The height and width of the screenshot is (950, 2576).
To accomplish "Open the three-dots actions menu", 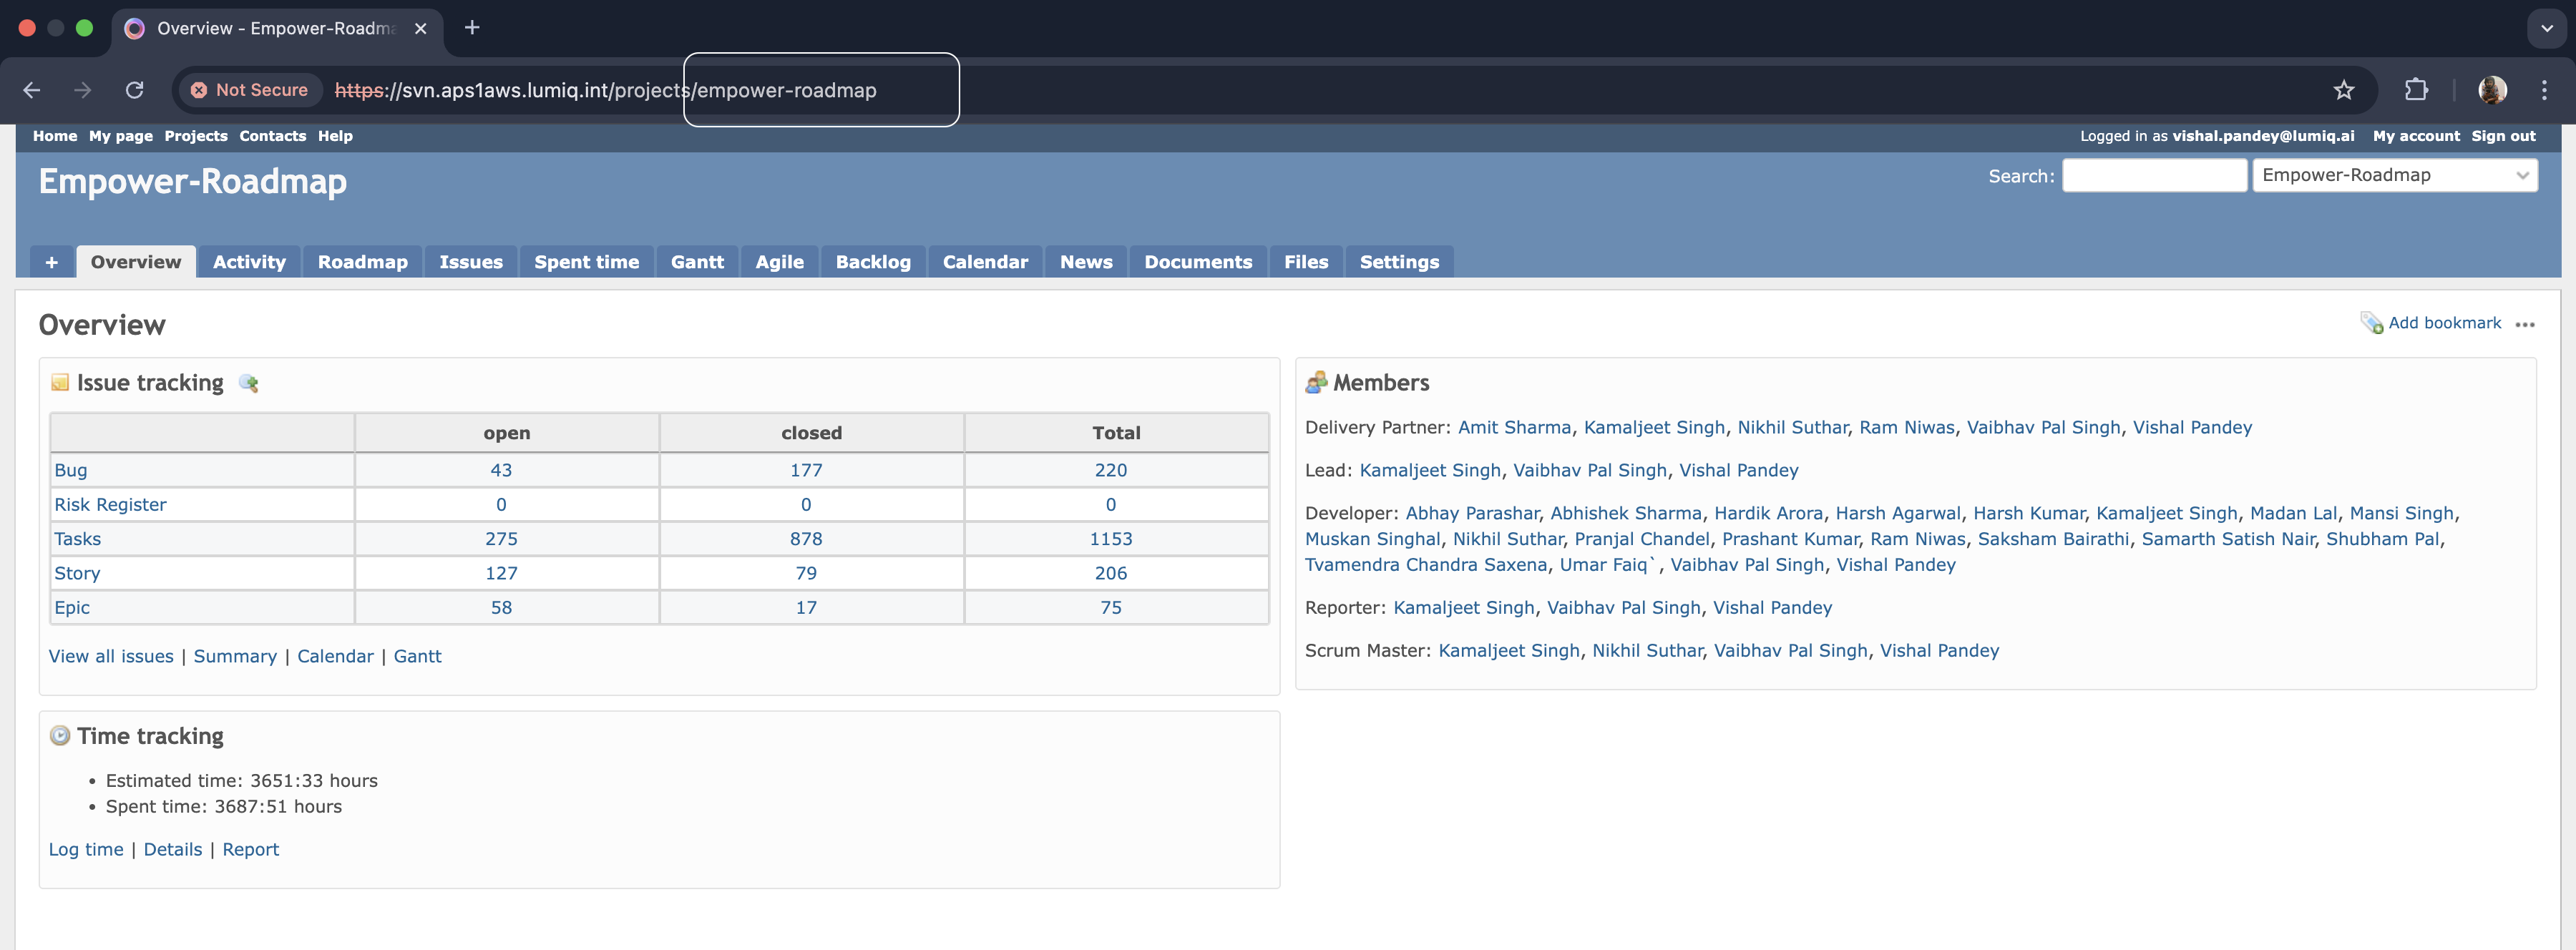I will (x=2524, y=324).
